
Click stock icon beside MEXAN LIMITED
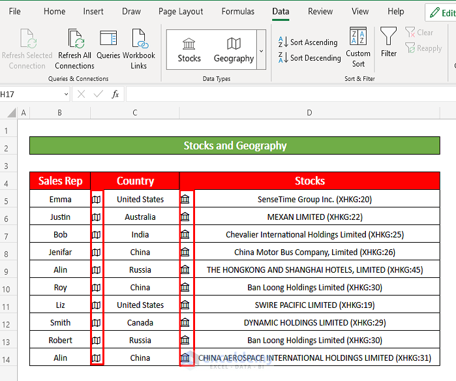[185, 217]
